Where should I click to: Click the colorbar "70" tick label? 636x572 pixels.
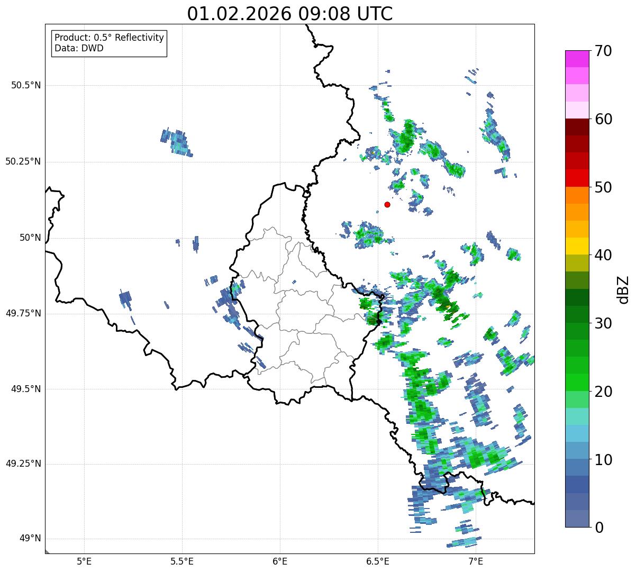[604, 51]
